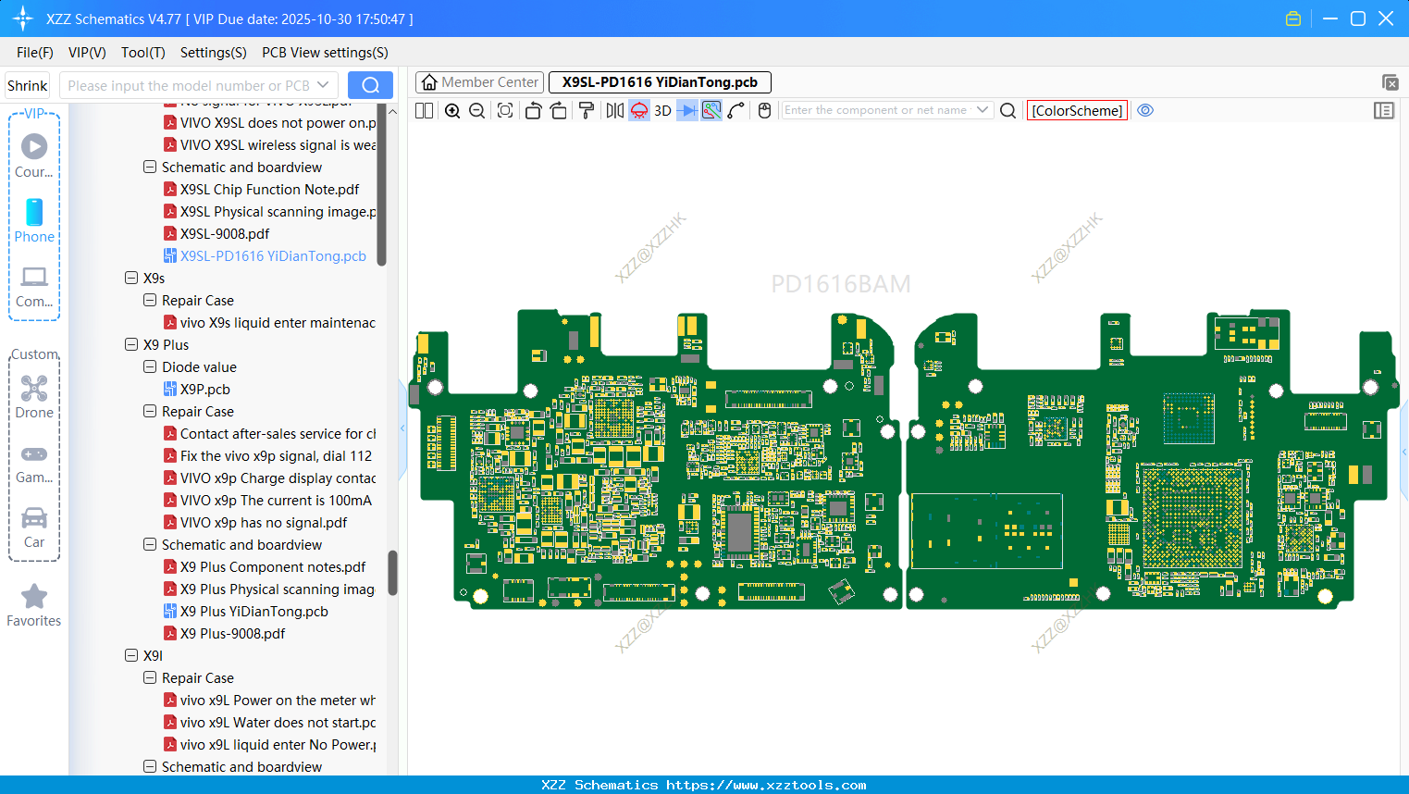Switch to the Member Center tab
This screenshot has height=794, width=1409.
(x=480, y=82)
